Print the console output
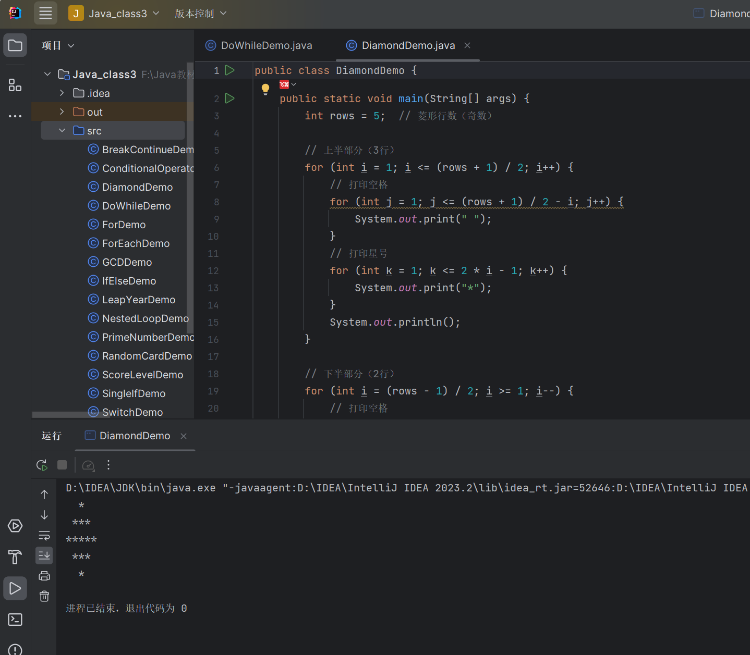This screenshot has height=655, width=750. [44, 576]
